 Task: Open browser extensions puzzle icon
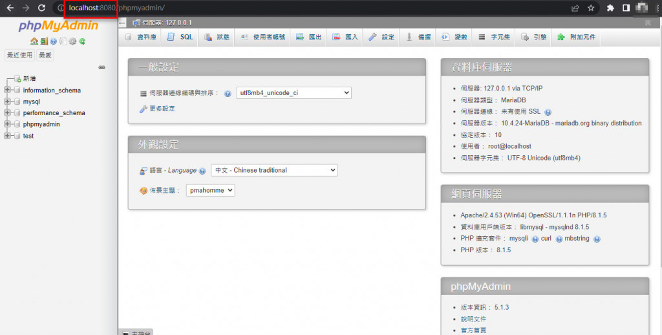[610, 8]
